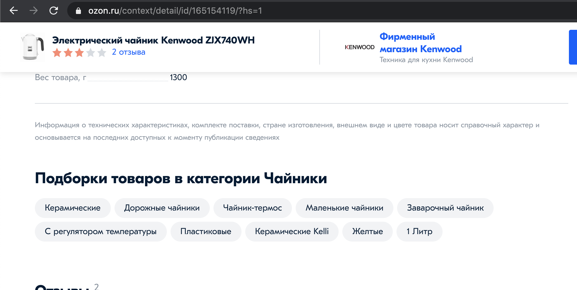577x290 pixels.
Task: Click the browser forward arrow
Action: [x=34, y=11]
